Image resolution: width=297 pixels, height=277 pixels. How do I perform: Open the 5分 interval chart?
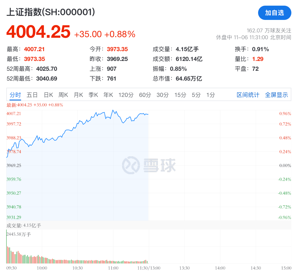(196, 95)
